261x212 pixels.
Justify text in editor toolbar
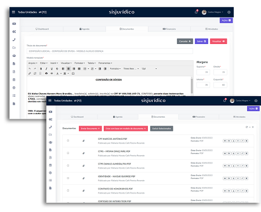tap(79, 69)
